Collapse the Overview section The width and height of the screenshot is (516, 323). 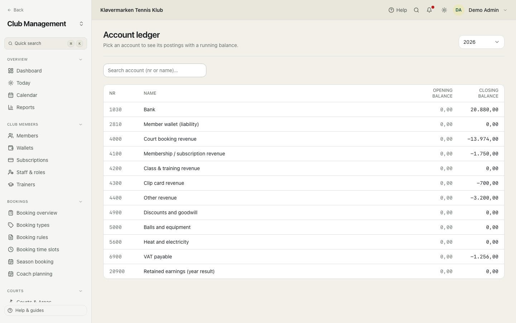coord(81,60)
